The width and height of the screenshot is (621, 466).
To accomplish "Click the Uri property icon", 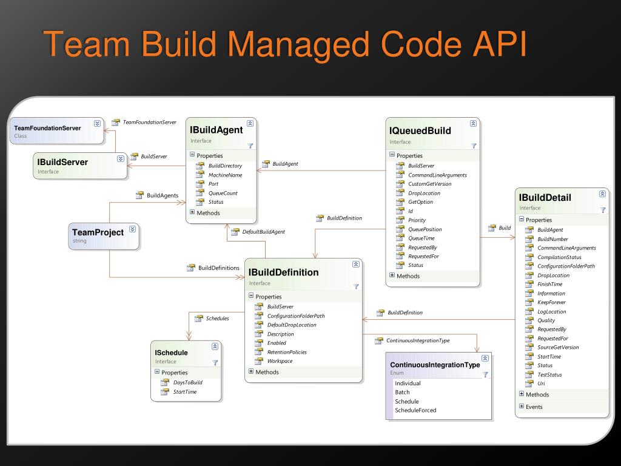I will click(529, 383).
